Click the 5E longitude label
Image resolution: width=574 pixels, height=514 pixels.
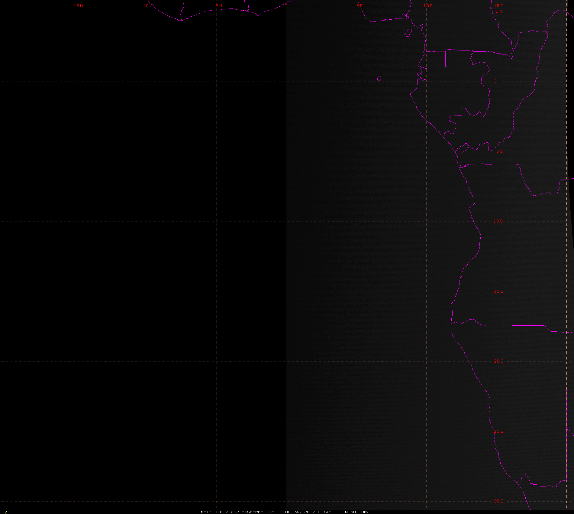pyautogui.click(x=360, y=6)
